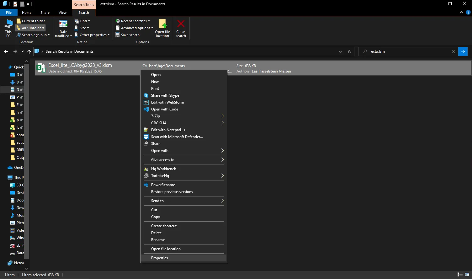This screenshot has height=279, width=472.
Task: Choose Copy from the context menu
Action: (x=184, y=217)
